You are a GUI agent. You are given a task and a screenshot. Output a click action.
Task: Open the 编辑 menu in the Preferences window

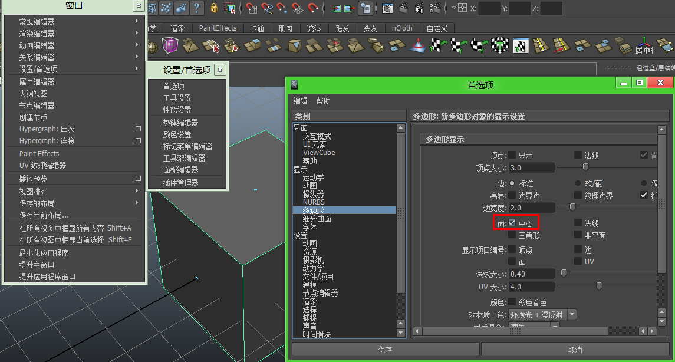click(299, 100)
